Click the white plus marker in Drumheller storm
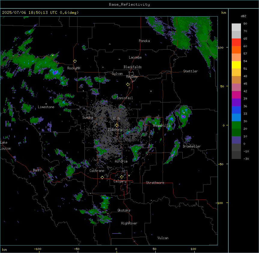Screen dimensions: 259x253 coord(184,113)
